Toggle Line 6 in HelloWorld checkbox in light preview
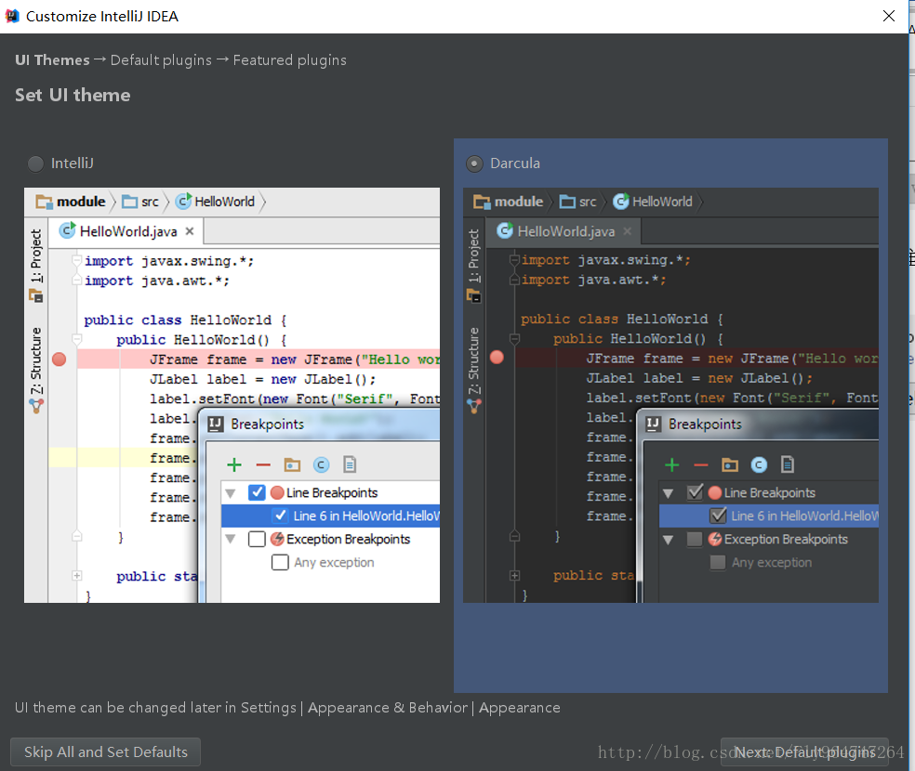Image resolution: width=915 pixels, height=771 pixels. (280, 516)
